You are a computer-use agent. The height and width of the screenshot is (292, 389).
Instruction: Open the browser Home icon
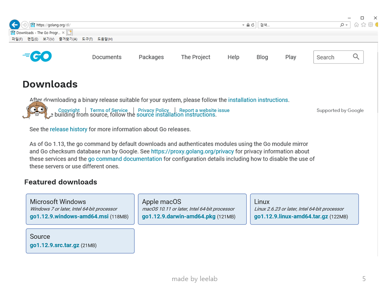click(x=357, y=25)
